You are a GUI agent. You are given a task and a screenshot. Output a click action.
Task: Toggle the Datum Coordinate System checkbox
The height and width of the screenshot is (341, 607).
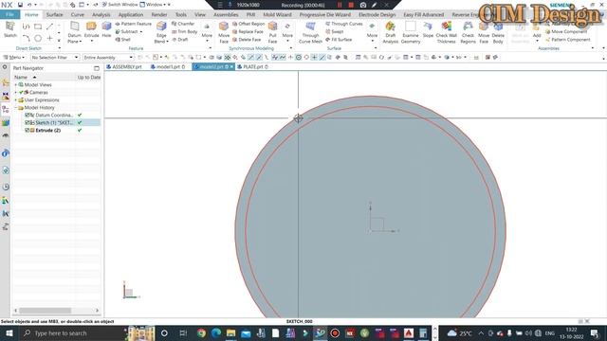28,116
